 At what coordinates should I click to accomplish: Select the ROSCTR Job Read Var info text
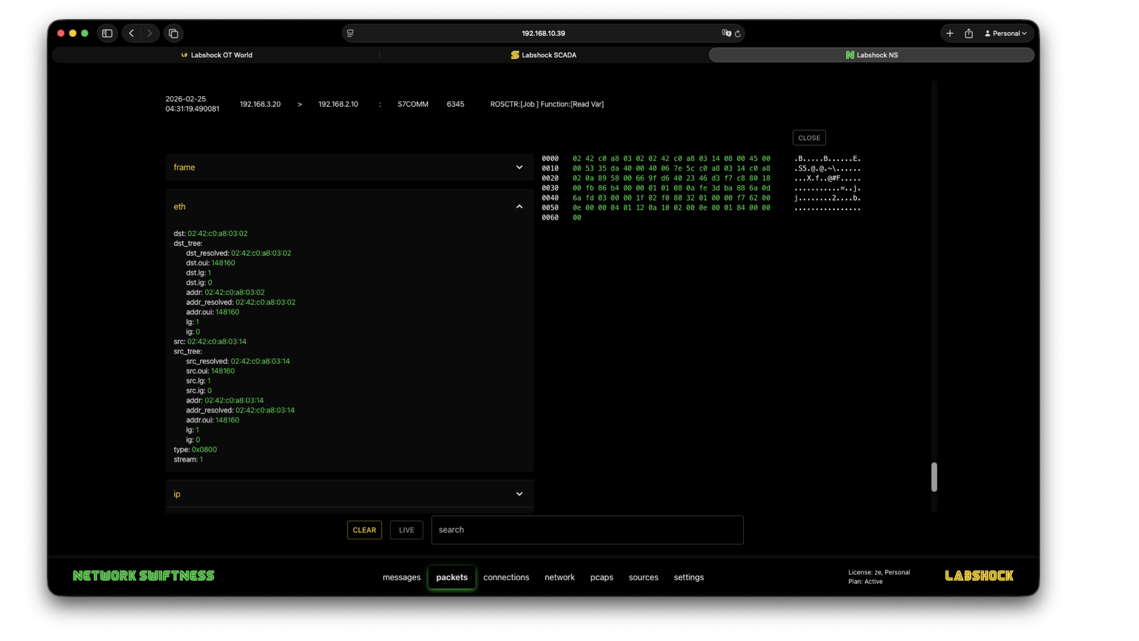[x=547, y=104]
